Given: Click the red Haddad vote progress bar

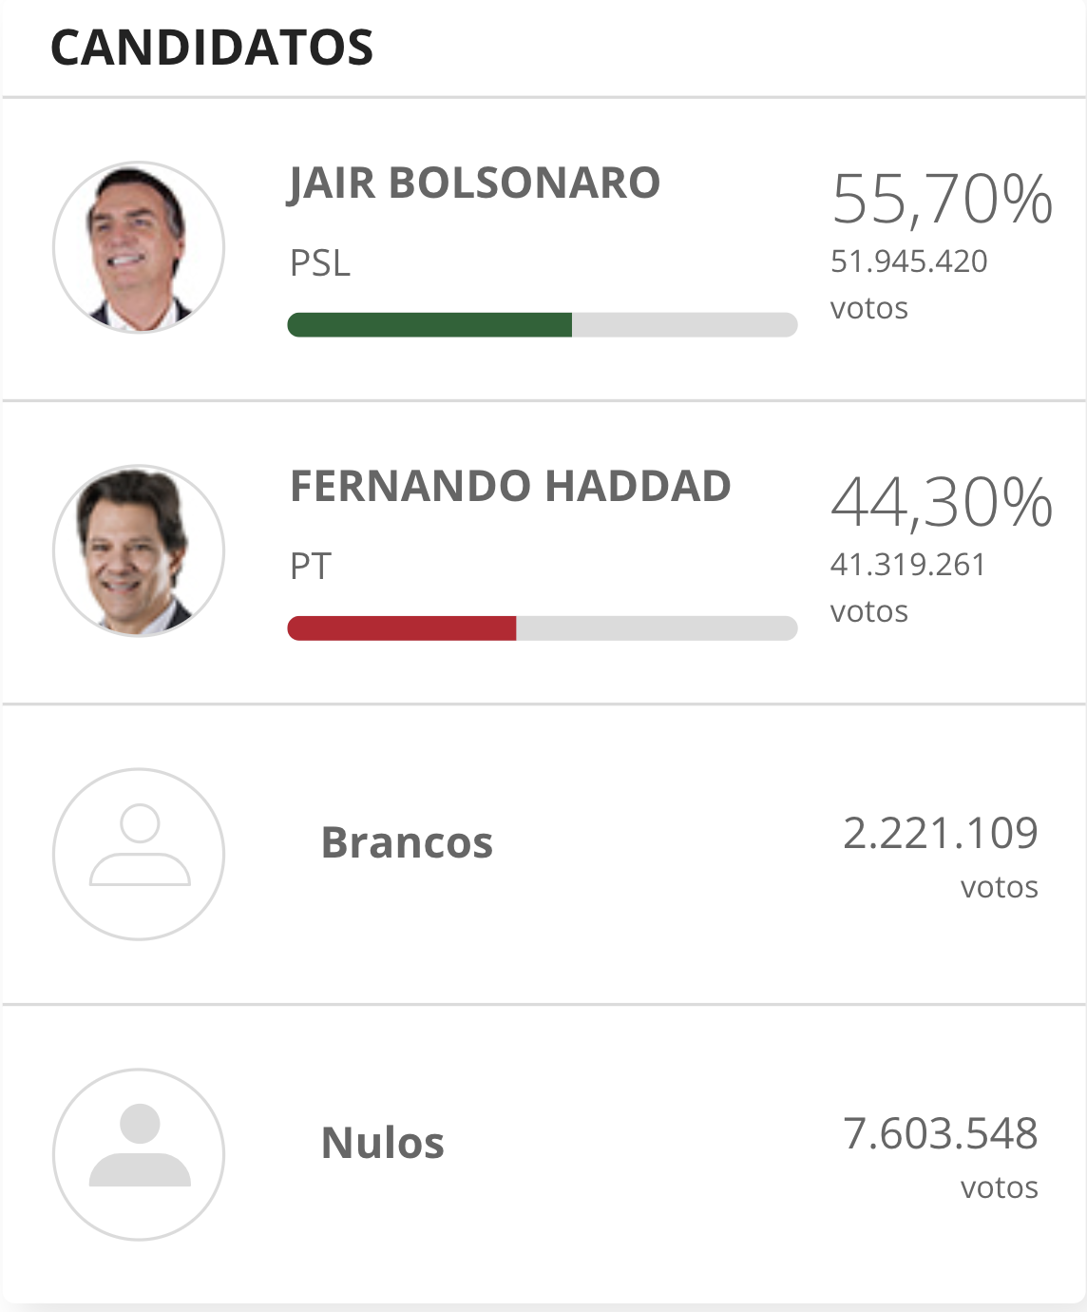Looking at the screenshot, I should click(x=402, y=628).
